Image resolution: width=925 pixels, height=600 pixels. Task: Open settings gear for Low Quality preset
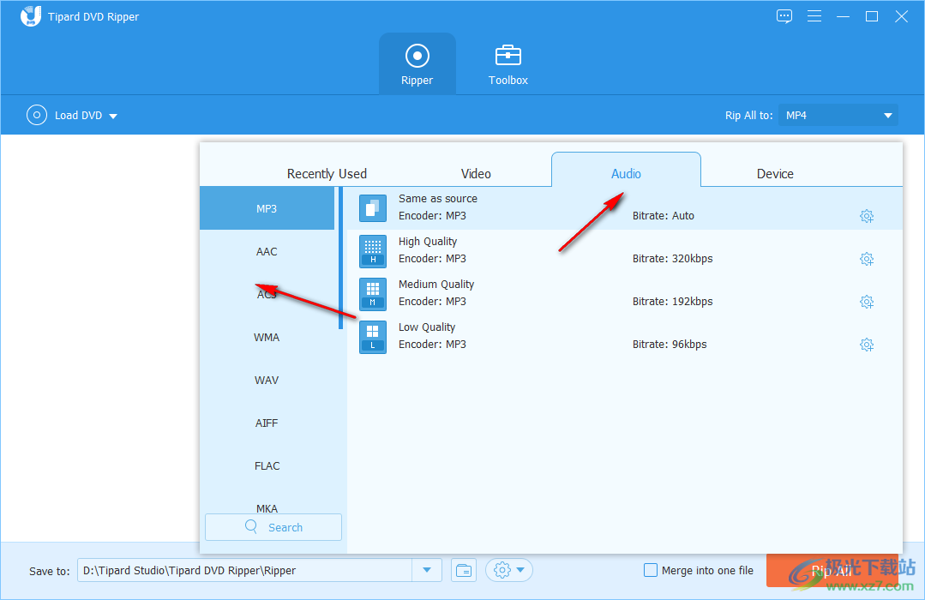[866, 345]
